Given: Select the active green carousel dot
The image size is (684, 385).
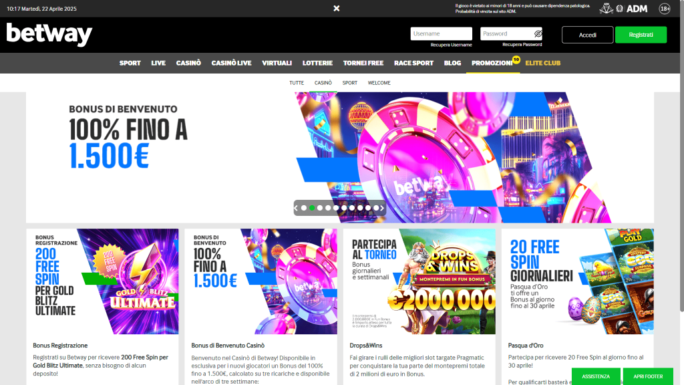Looking at the screenshot, I should tap(312, 208).
